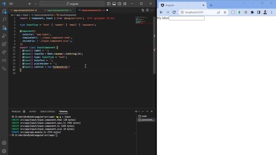Maximize the terminal panel size
This screenshot has height=155, width=276.
(x=147, y=112)
